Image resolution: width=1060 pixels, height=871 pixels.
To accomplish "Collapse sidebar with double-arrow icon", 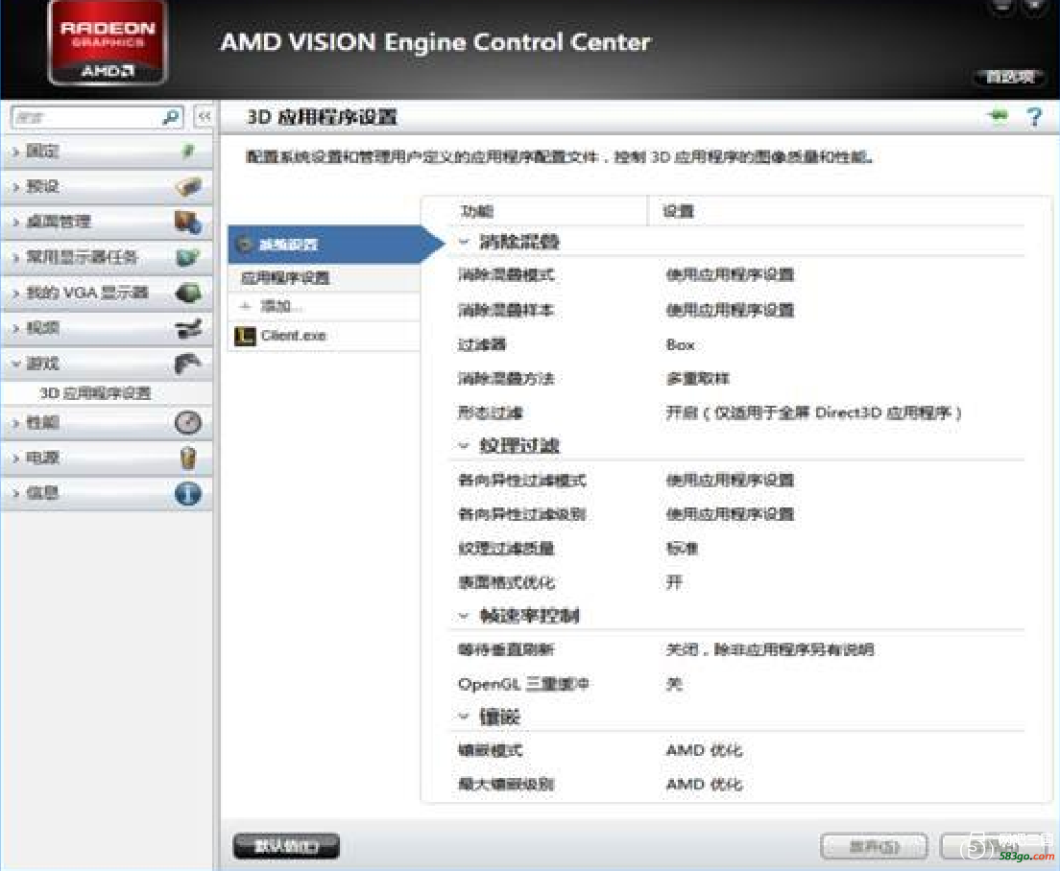I will (205, 117).
